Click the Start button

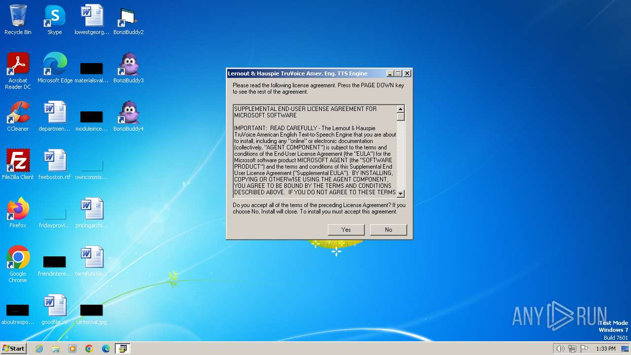[13, 349]
